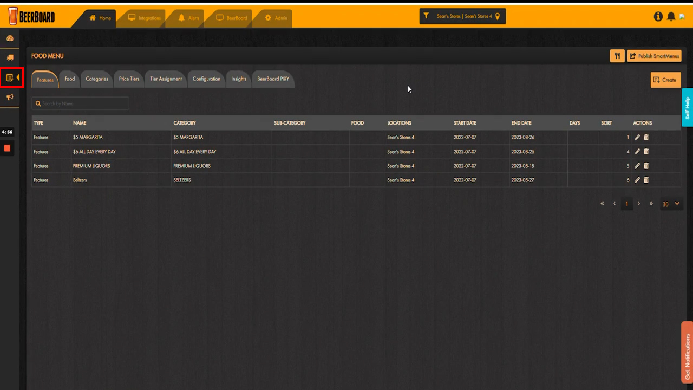Image resolution: width=693 pixels, height=390 pixels.
Task: View notifications via the bell icon
Action: point(671,17)
